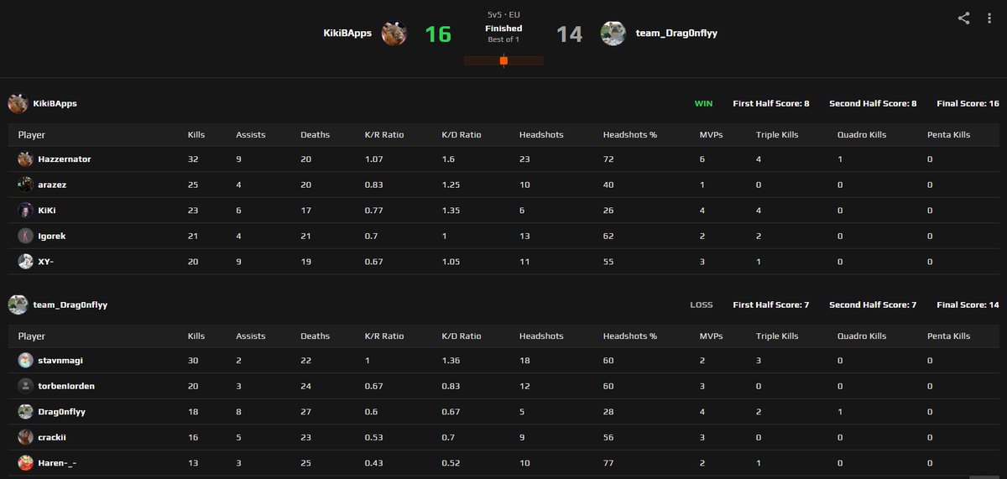This screenshot has width=1007, height=479.
Task: Open torbenlorden's player profile link
Action: pos(66,386)
